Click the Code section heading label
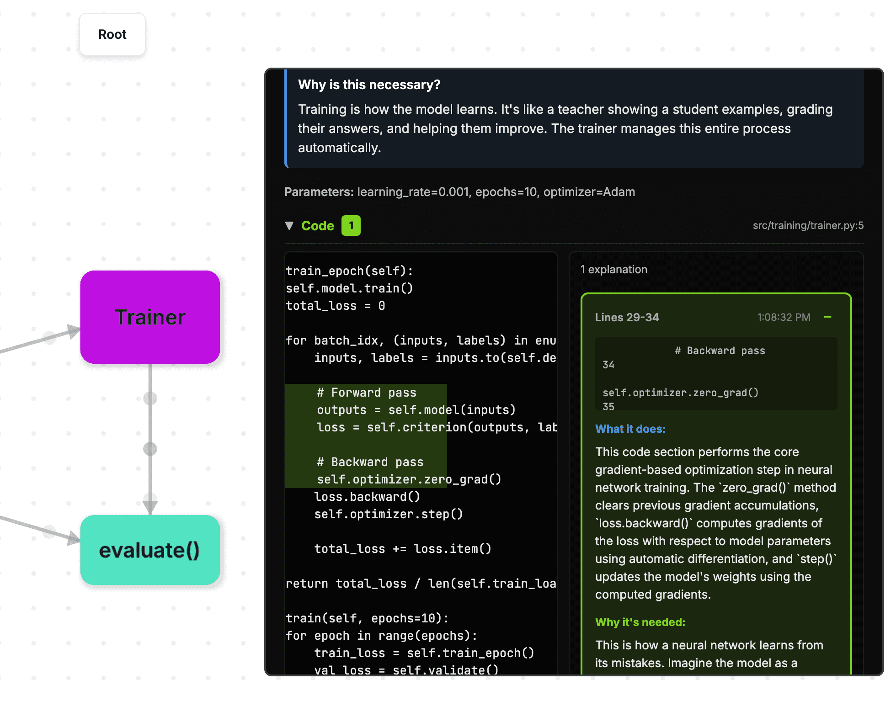The height and width of the screenshot is (701, 896). pos(318,225)
